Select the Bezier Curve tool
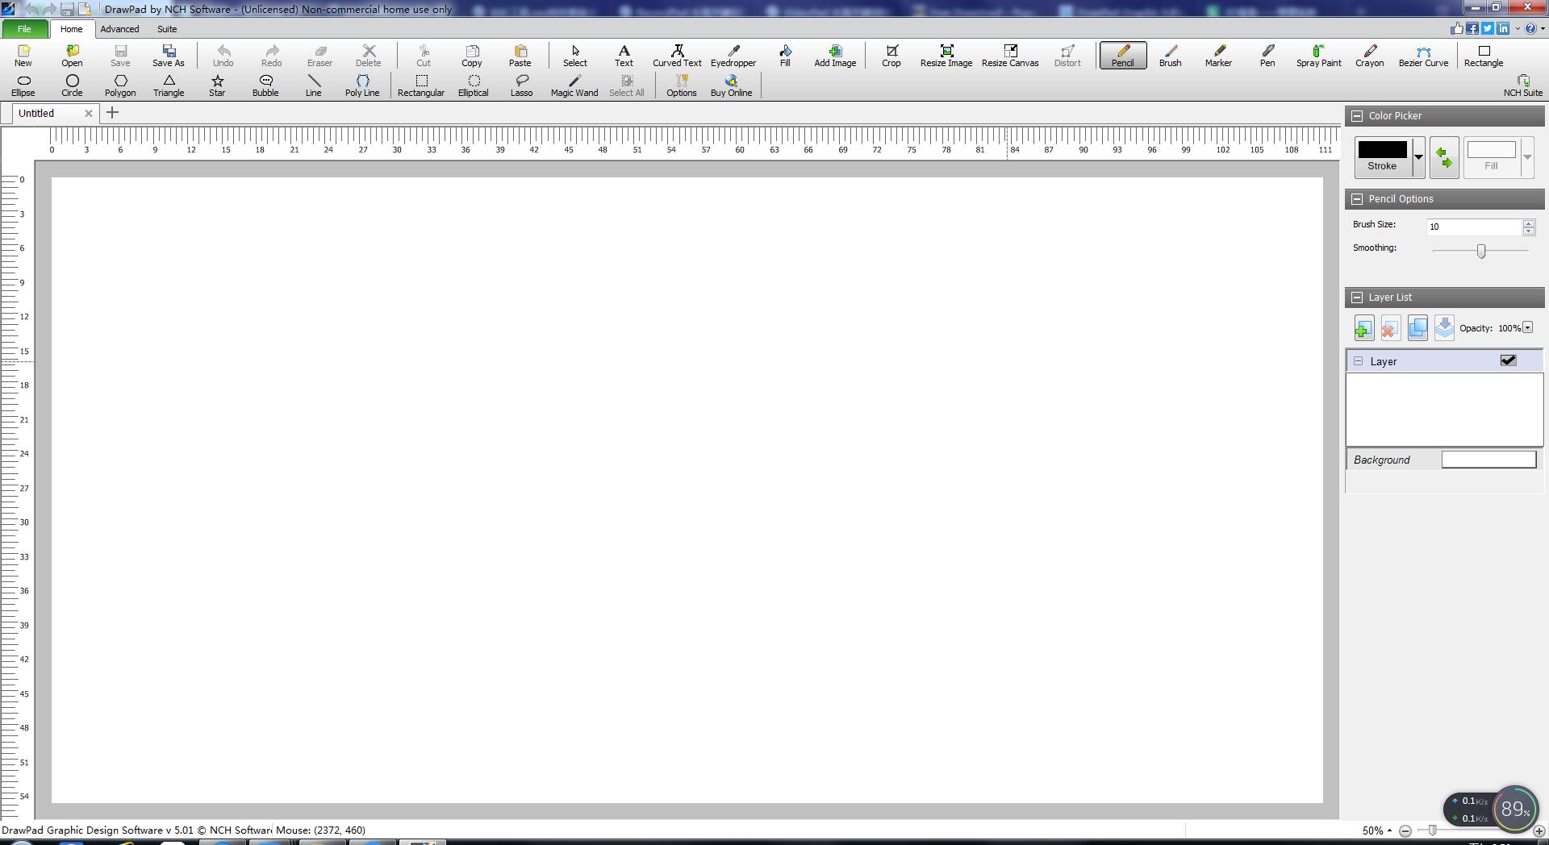1549x845 pixels. 1422,56
